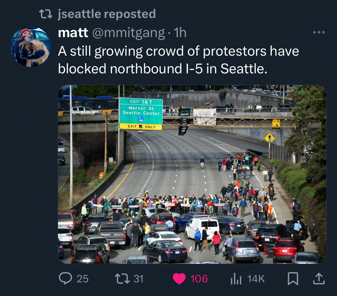
Task: Click the 14K views count
Action: point(256,279)
